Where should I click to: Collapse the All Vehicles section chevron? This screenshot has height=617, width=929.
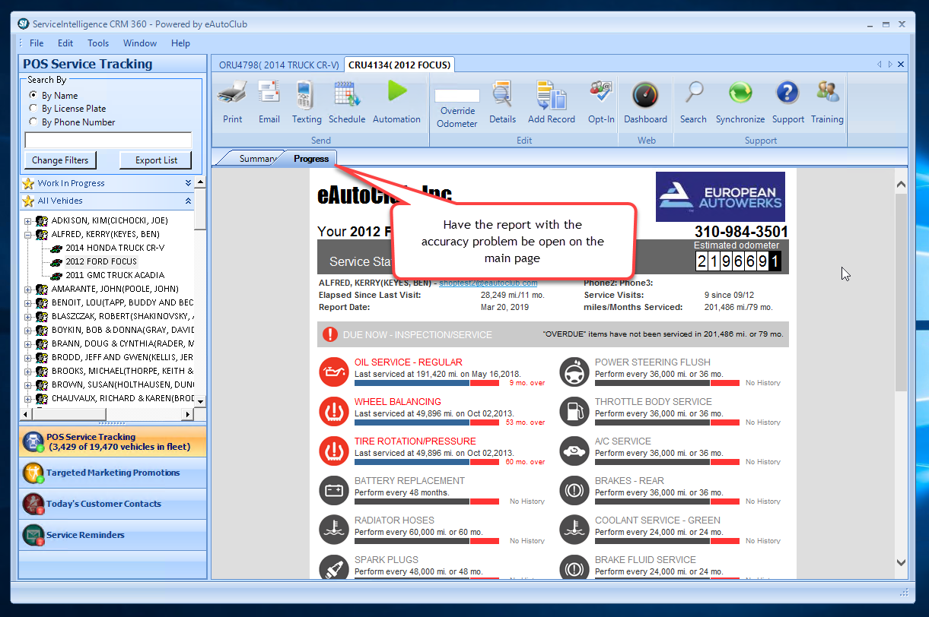(188, 201)
